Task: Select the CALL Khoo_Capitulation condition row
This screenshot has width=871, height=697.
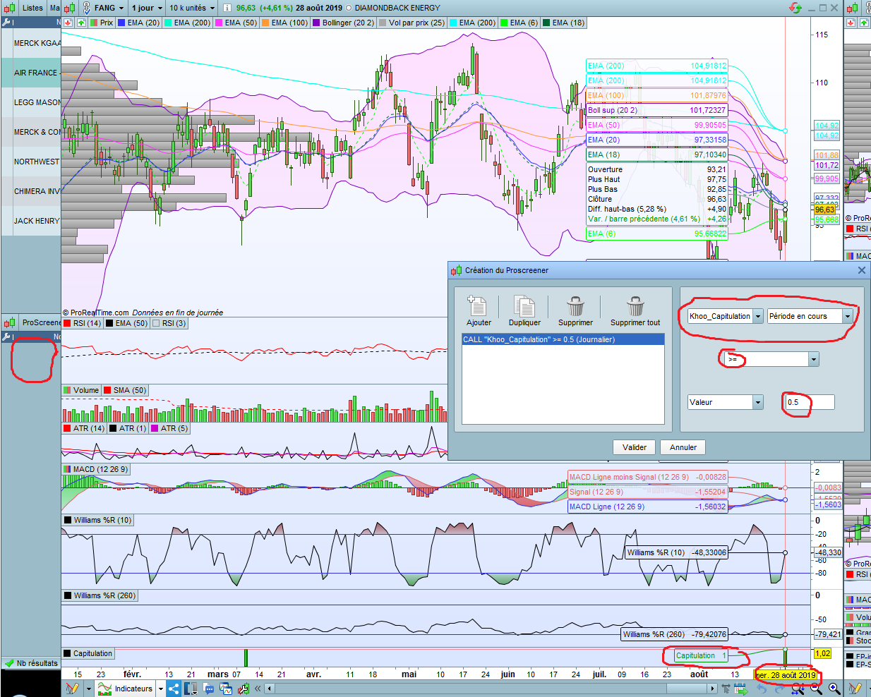Action: point(563,339)
